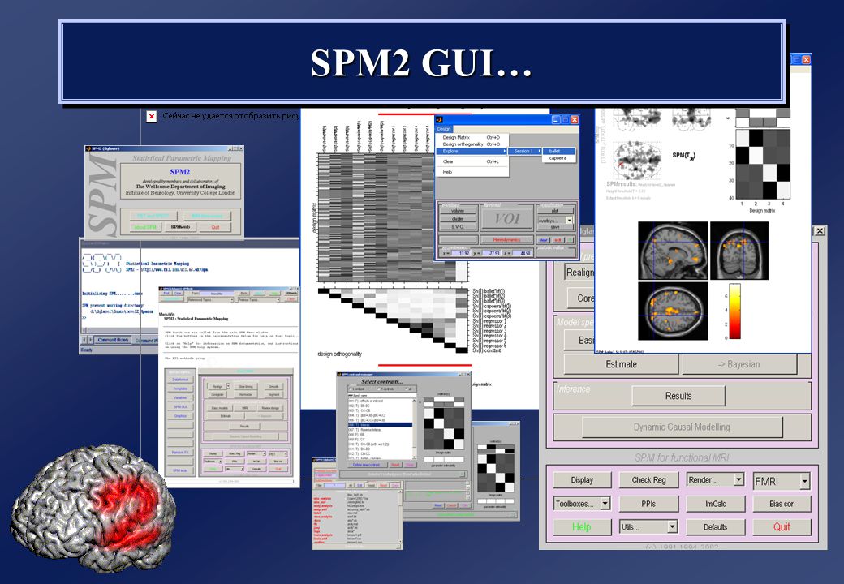Click the design matrix image
Viewport: 844px width, 584px height.
coord(393,217)
